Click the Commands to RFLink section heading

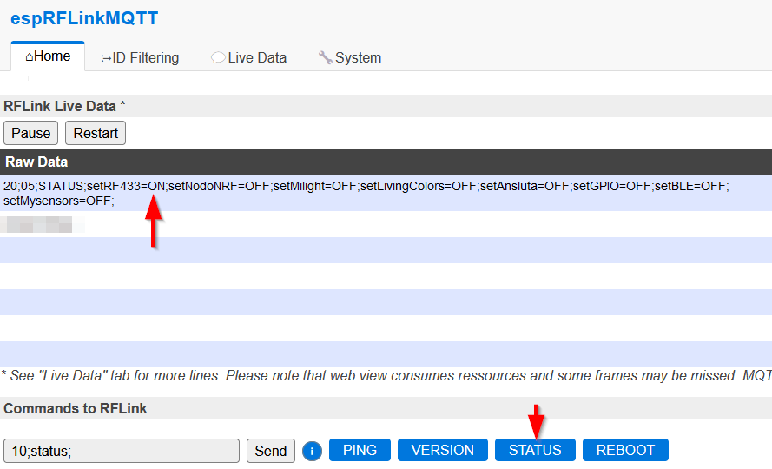[75, 408]
